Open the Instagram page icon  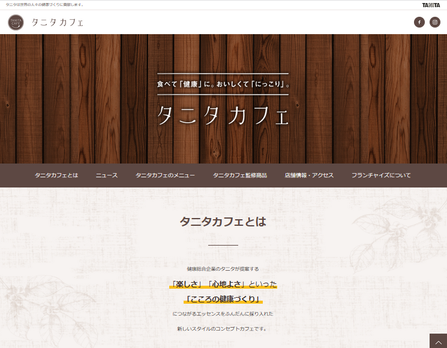(x=435, y=22)
